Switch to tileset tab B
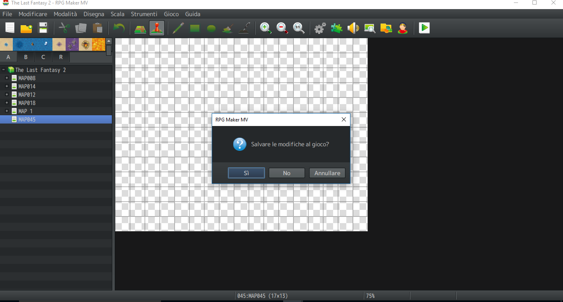563x302 pixels. [x=26, y=57]
